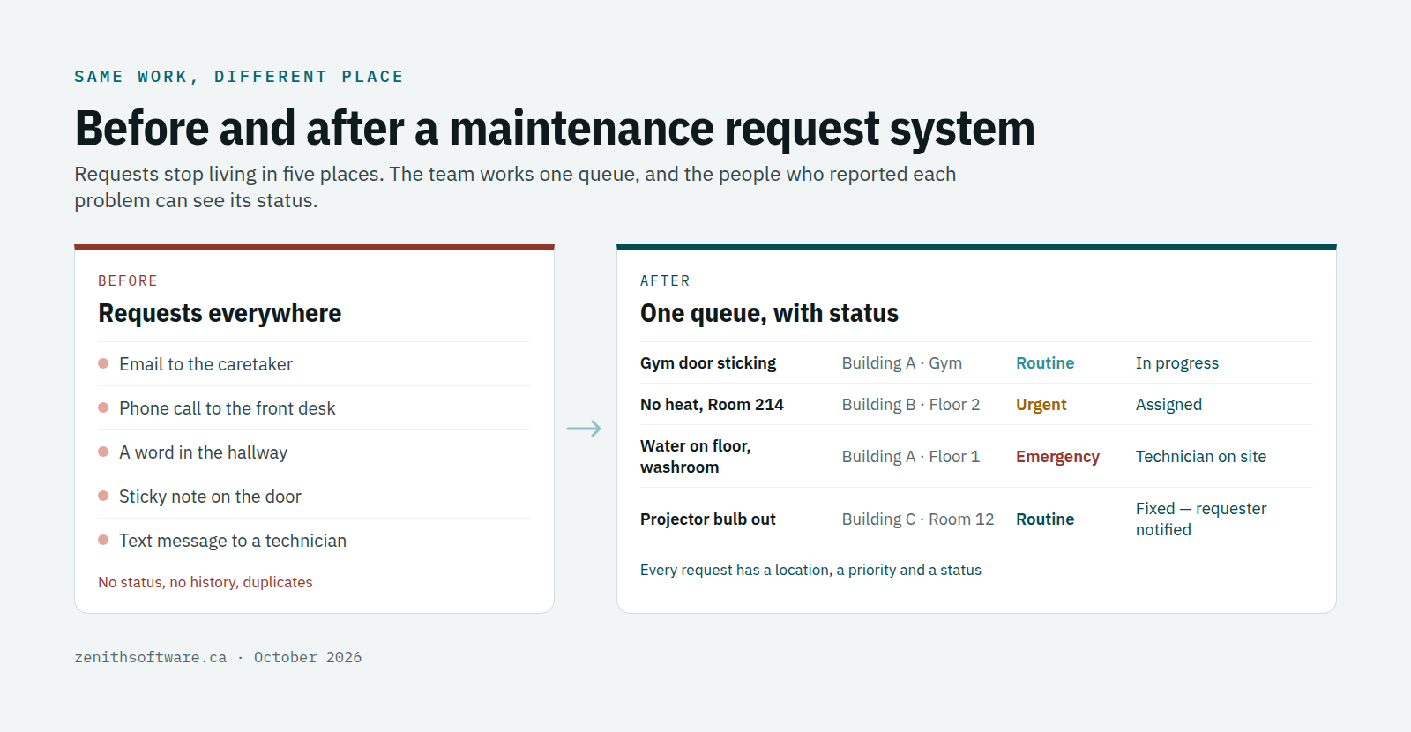Click the subtitle paragraph starting 'Requests stop living'
This screenshot has width=1411, height=732.
click(x=515, y=187)
